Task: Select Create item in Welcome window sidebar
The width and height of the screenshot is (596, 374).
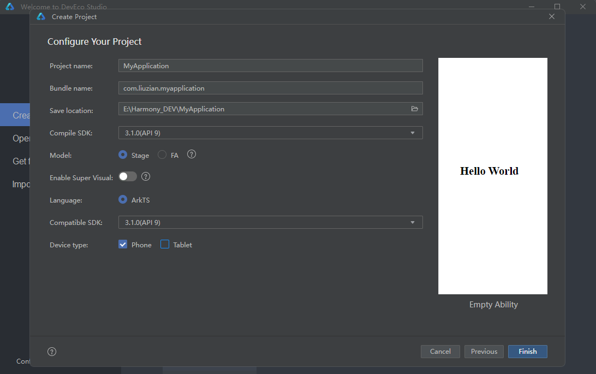Action: (x=15, y=115)
